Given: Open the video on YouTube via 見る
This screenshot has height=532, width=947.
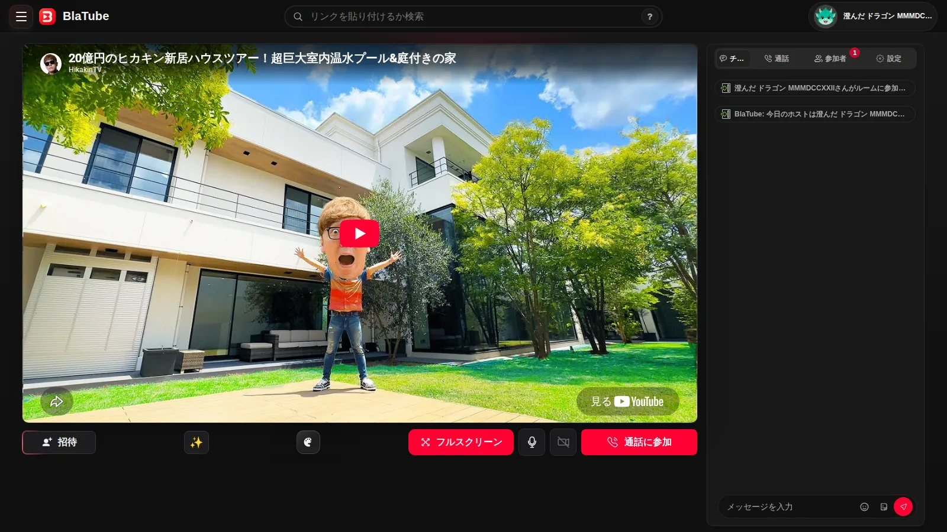Looking at the screenshot, I should (627, 401).
